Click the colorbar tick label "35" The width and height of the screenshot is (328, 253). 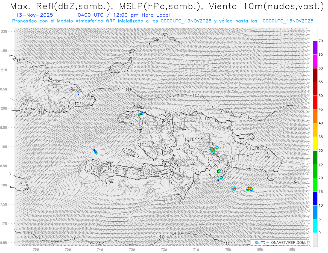[x=321, y=137]
